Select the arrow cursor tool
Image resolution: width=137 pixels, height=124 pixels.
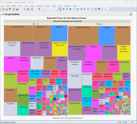pos(60,9)
